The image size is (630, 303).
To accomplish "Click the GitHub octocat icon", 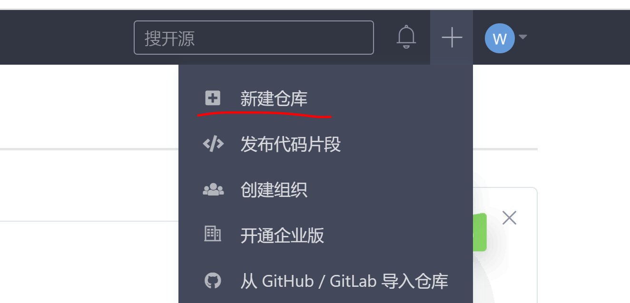I will (x=213, y=280).
